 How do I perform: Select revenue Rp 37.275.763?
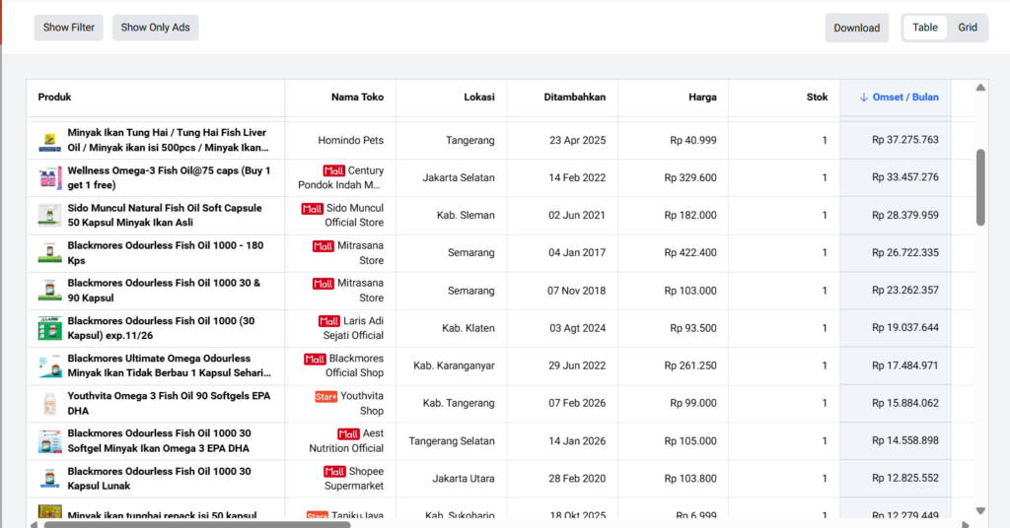[x=905, y=140]
